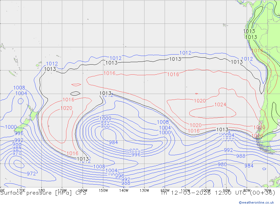Click the 150W longitude axis label
This screenshot has height=205, width=280.
(x=103, y=190)
